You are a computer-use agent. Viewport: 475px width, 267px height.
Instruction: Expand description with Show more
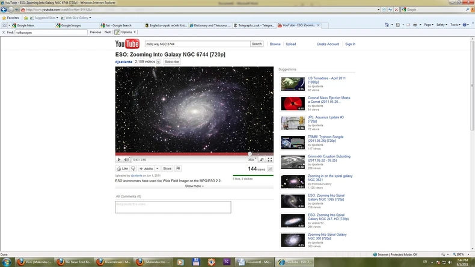coord(194,186)
